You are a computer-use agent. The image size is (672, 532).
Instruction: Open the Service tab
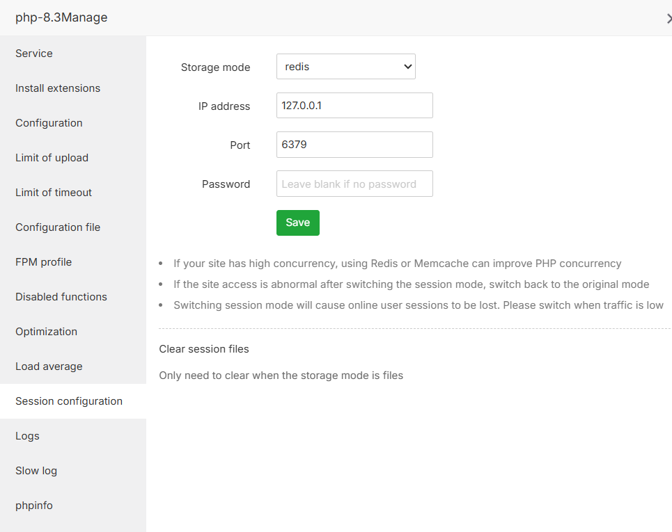pyautogui.click(x=34, y=54)
